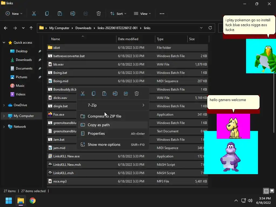This screenshot has height=207, width=276.
Task: Expand the address bar history dropdown
Action: coord(201,28)
